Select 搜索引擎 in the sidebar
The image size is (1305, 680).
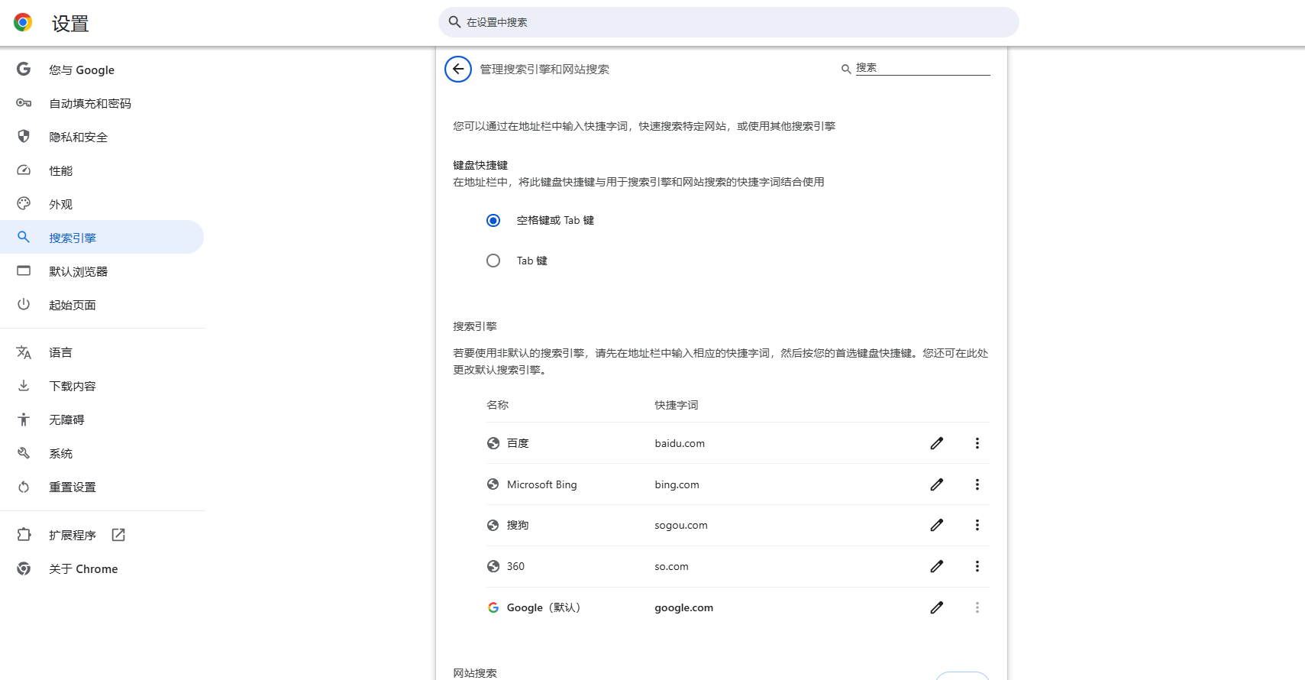tap(102, 238)
